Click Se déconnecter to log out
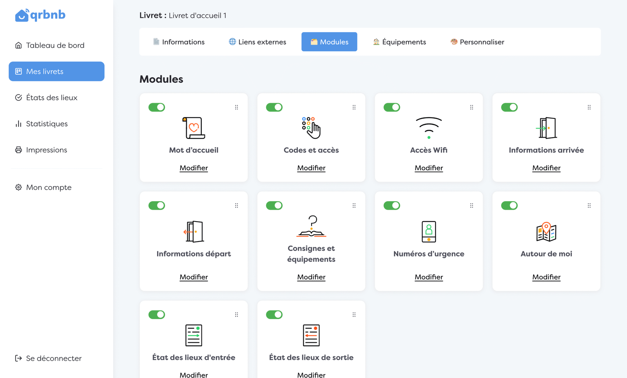627x378 pixels. 53,358
